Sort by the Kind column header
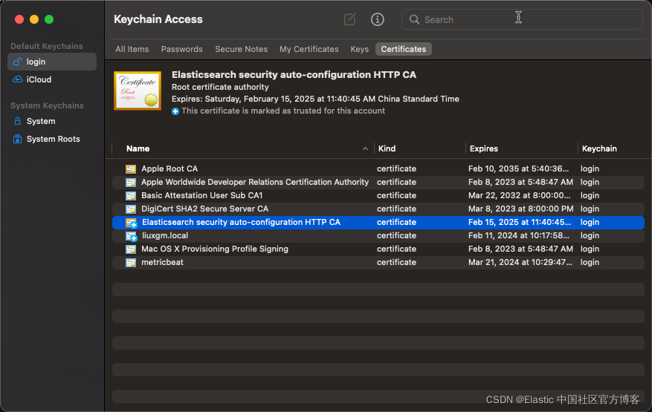 click(x=387, y=148)
